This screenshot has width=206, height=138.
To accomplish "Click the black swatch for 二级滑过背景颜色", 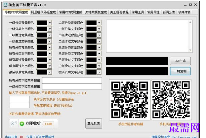I will [92, 35].
